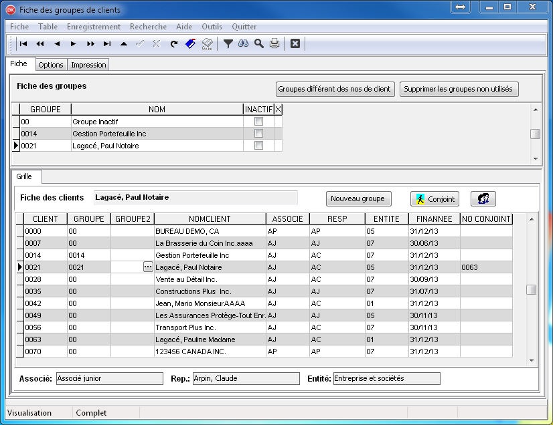
Task: Switch to the Impression tab
Action: pyautogui.click(x=88, y=65)
